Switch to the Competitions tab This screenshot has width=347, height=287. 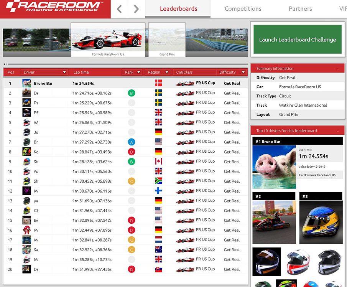point(243,9)
